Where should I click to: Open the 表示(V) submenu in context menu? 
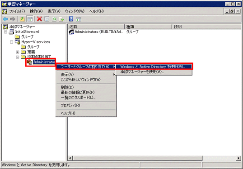(86, 75)
